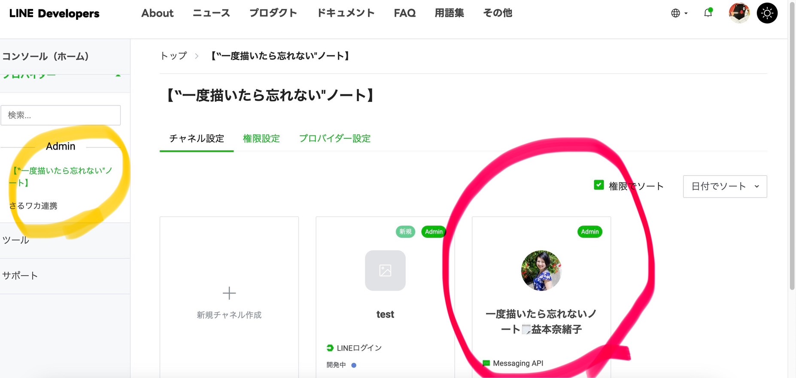Open サポート in the sidebar
Viewport: 796px width, 378px height.
(x=20, y=276)
